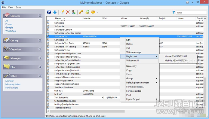Open Memory status link
209x119 pixels.
[13, 84]
